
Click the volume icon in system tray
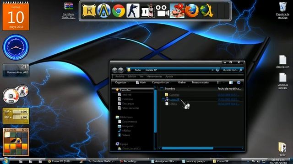pos(258,161)
